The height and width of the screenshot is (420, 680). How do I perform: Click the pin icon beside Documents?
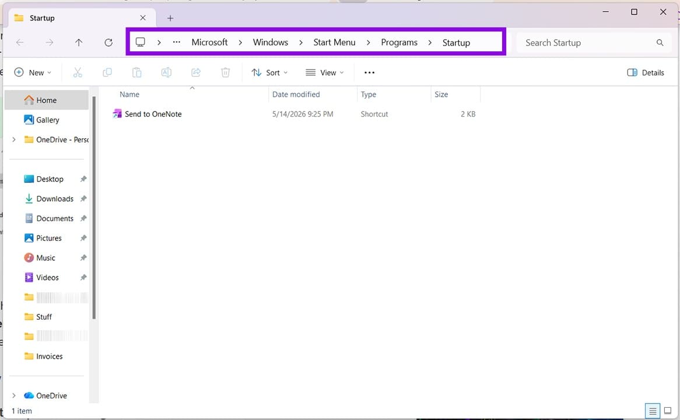click(x=83, y=218)
